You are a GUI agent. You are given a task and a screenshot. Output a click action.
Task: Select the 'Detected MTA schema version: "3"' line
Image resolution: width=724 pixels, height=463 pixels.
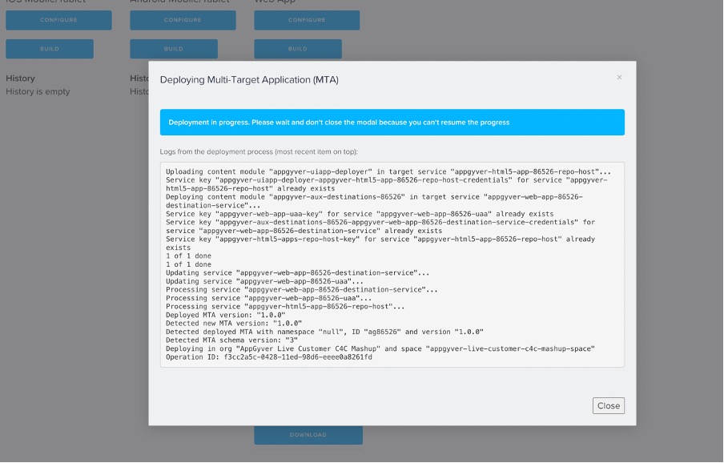click(x=231, y=340)
